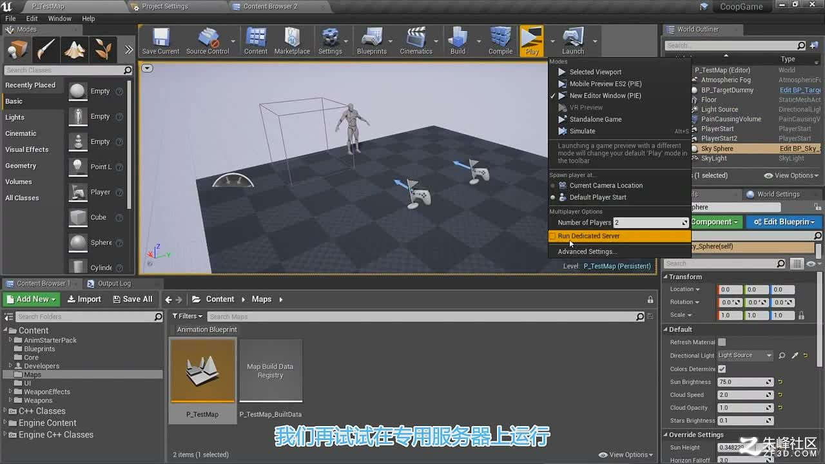Image resolution: width=825 pixels, height=464 pixels.
Task: Expand the AnimStarterPack folder
Action: click(10, 340)
